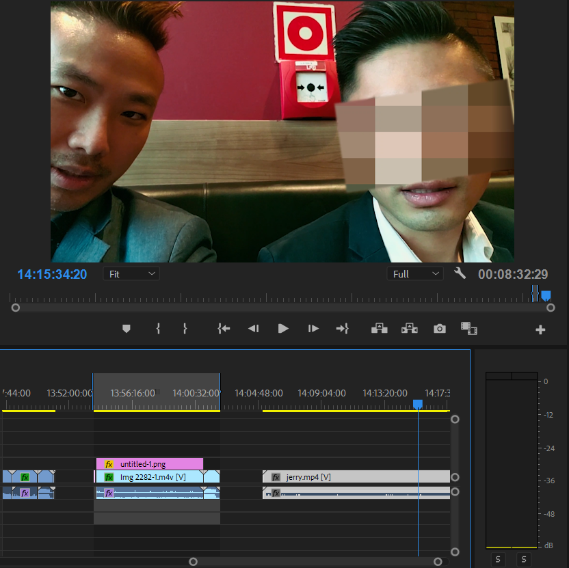The image size is (569, 568).
Task: Open the Button Editor plus icon
Action: [x=540, y=330]
